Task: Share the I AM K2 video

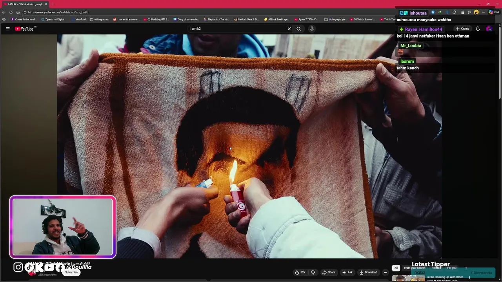Action: (329, 272)
